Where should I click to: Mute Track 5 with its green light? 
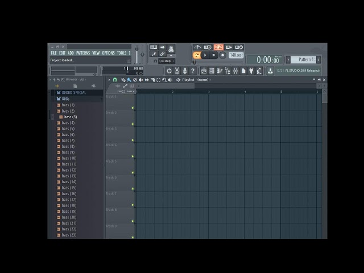[x=133, y=172]
